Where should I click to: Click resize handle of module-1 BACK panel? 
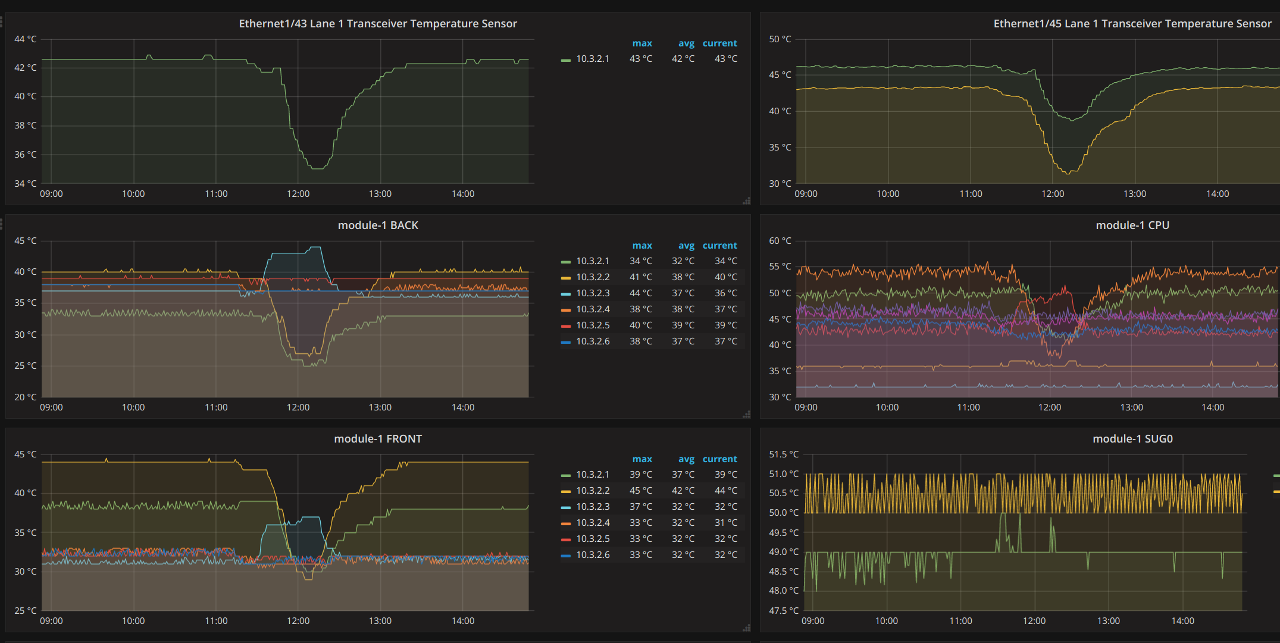coord(746,415)
